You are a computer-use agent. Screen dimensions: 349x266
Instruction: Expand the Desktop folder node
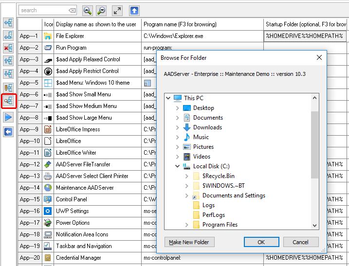click(178, 108)
